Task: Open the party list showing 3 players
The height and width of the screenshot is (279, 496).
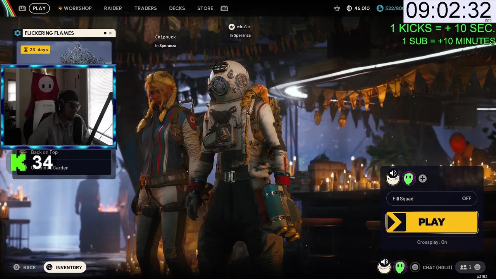Action: tap(470, 267)
